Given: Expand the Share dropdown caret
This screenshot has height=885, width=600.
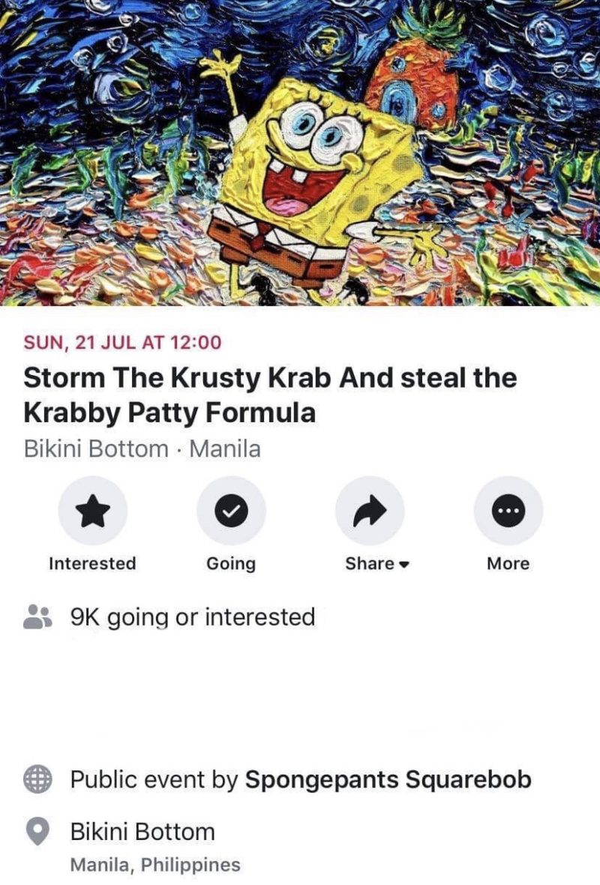Looking at the screenshot, I should pos(403,565).
